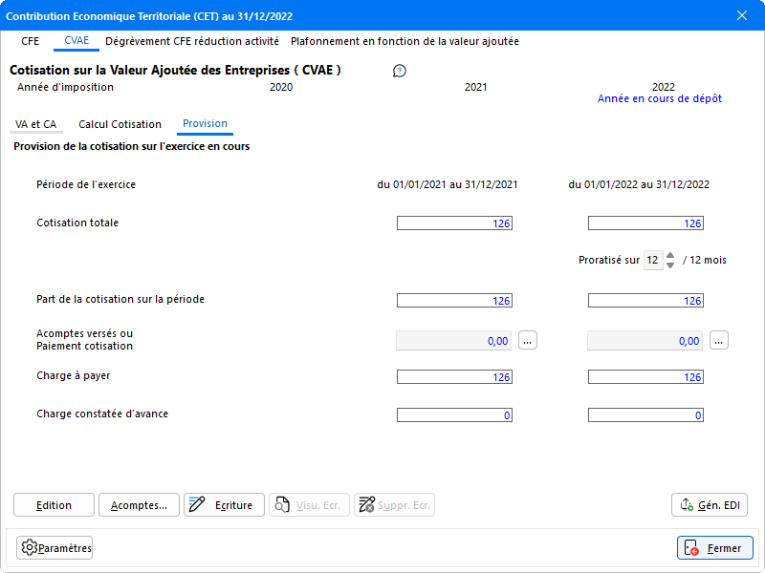Click the help question mark icon
The height and width of the screenshot is (573, 765).
400,71
